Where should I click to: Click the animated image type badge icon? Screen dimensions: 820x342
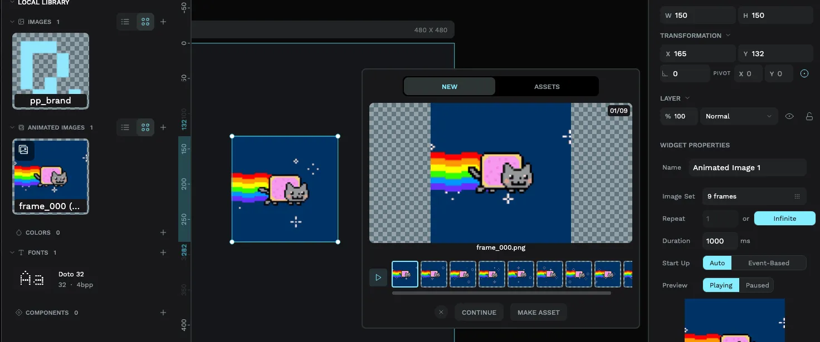[x=23, y=149]
